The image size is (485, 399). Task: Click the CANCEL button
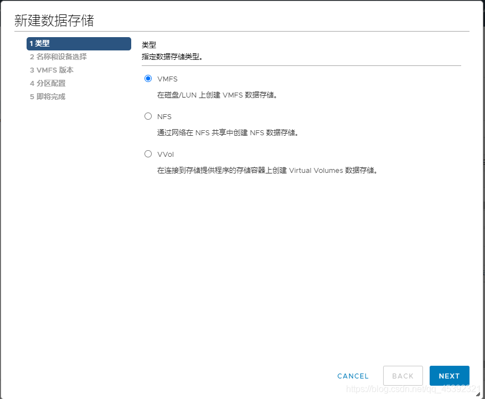[x=353, y=376]
